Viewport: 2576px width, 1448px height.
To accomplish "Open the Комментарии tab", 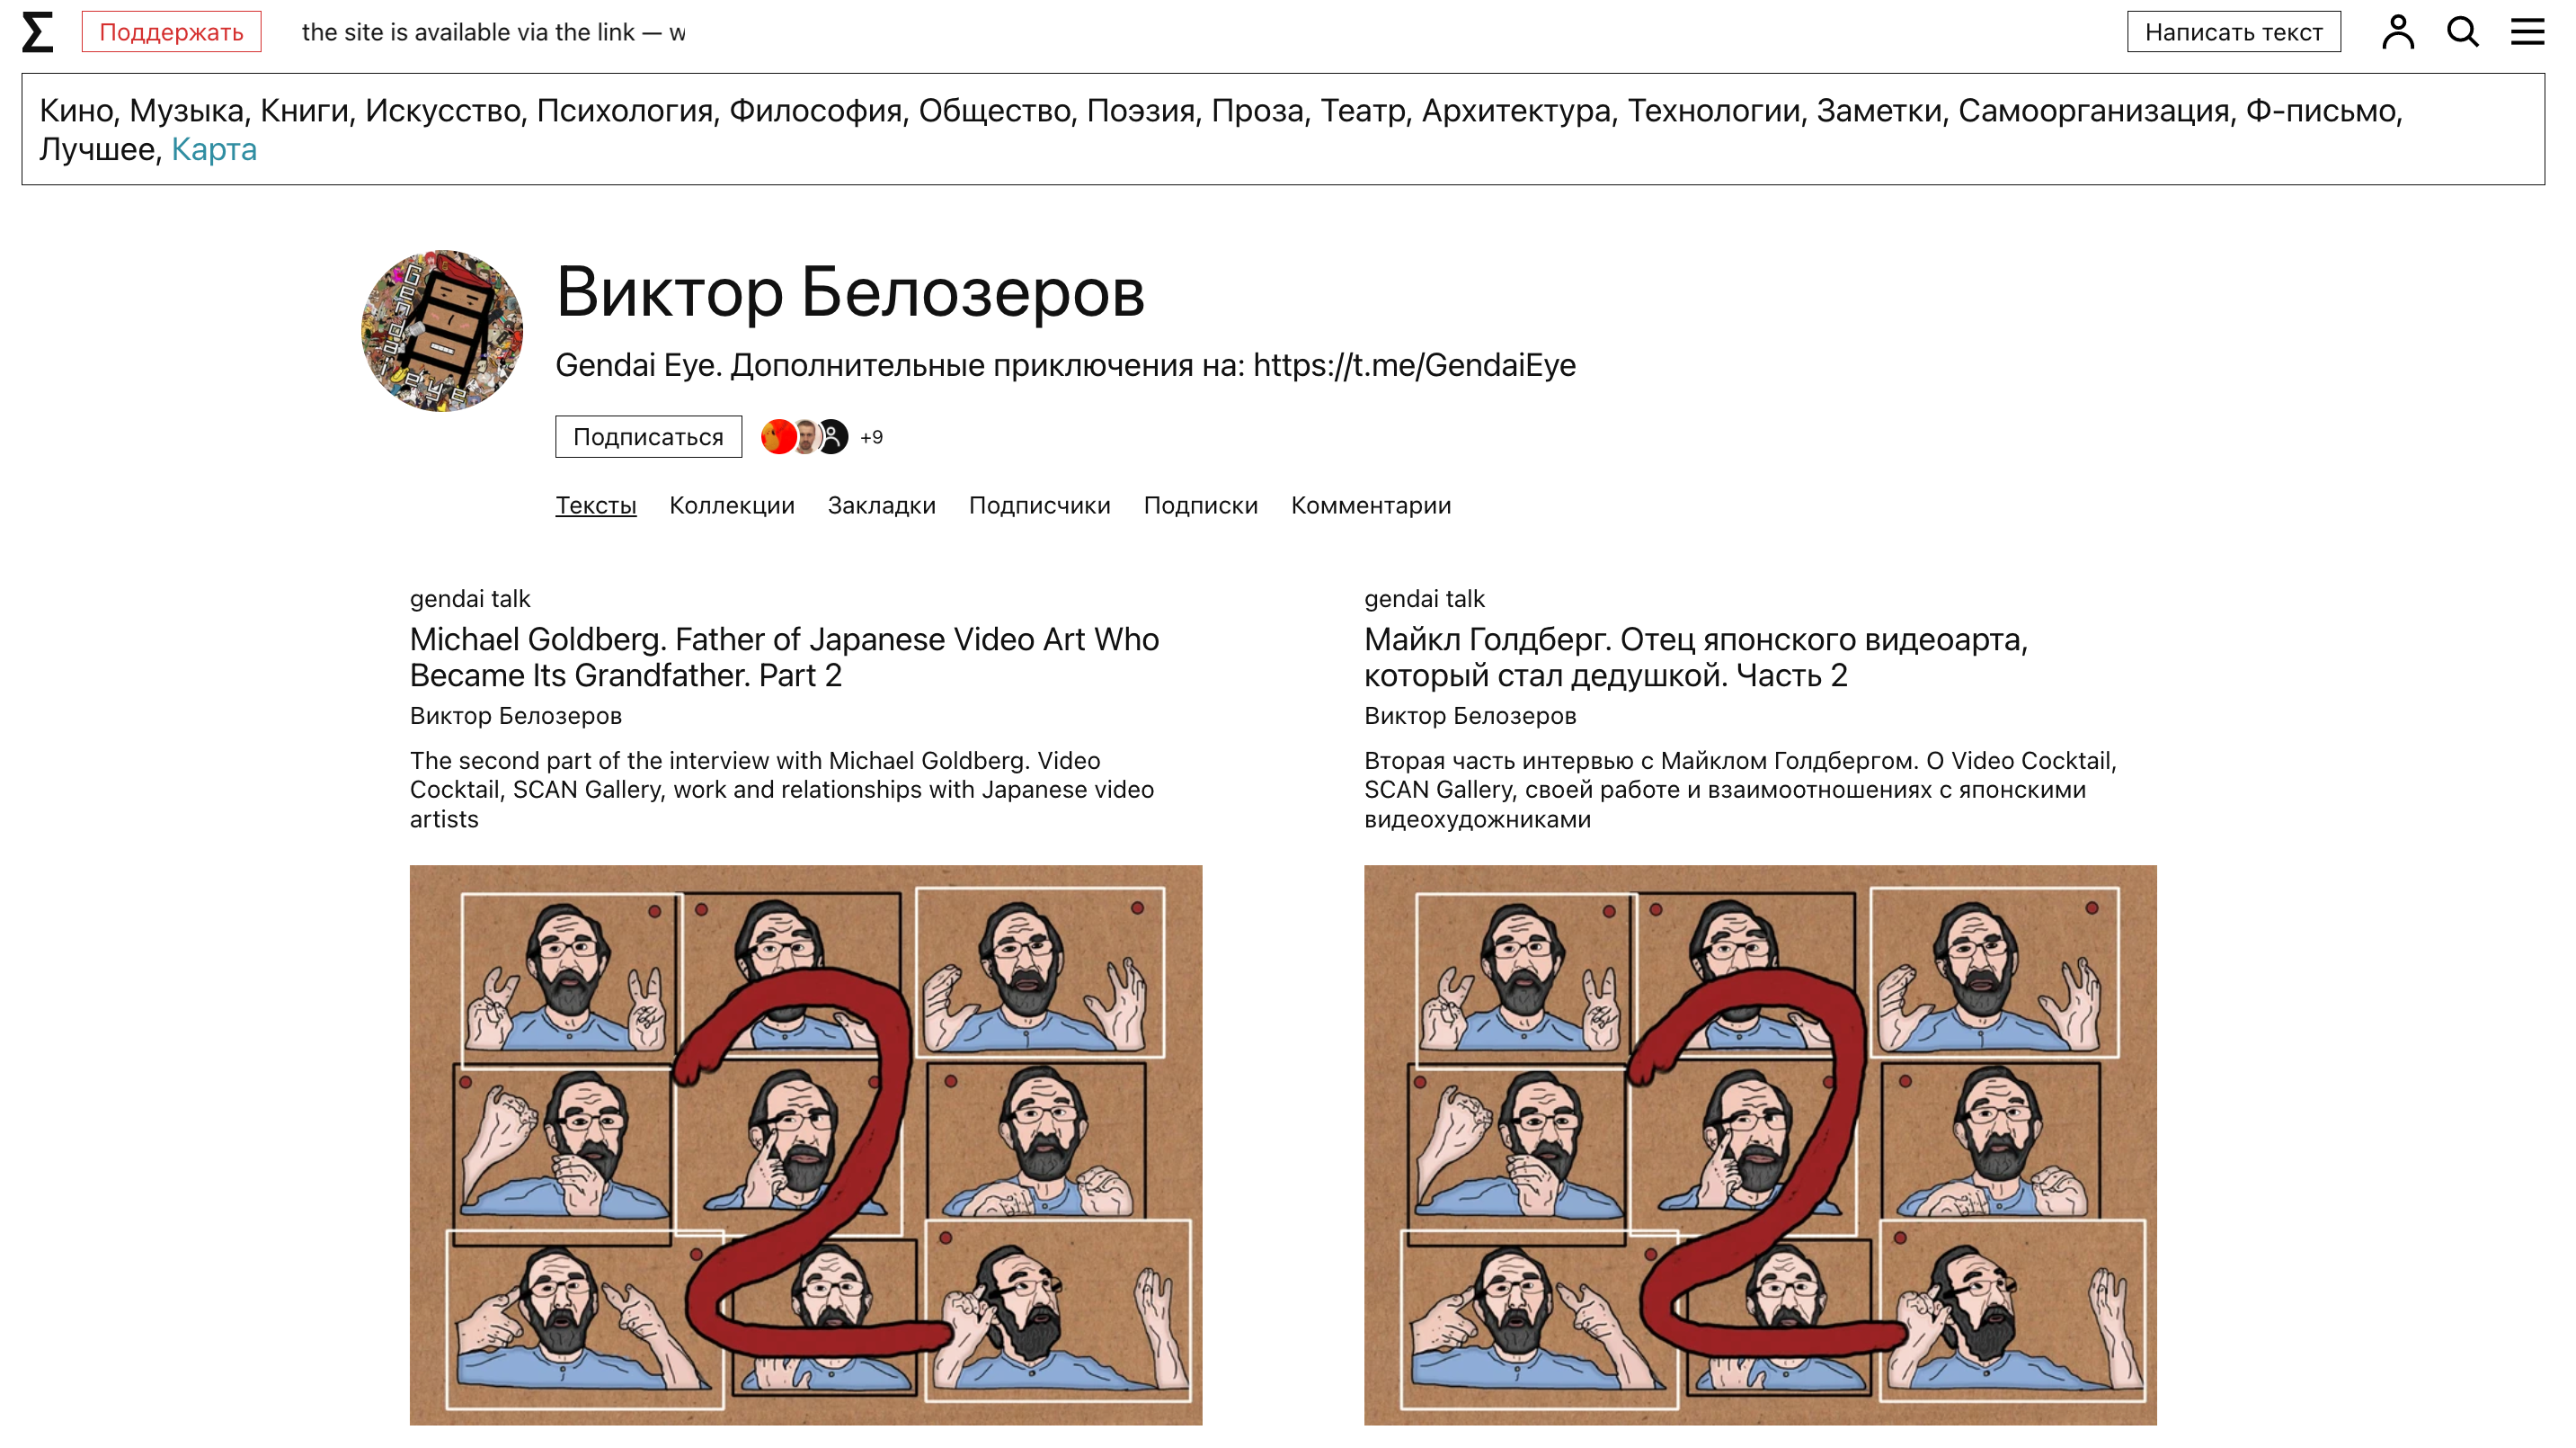I will click(x=1370, y=505).
